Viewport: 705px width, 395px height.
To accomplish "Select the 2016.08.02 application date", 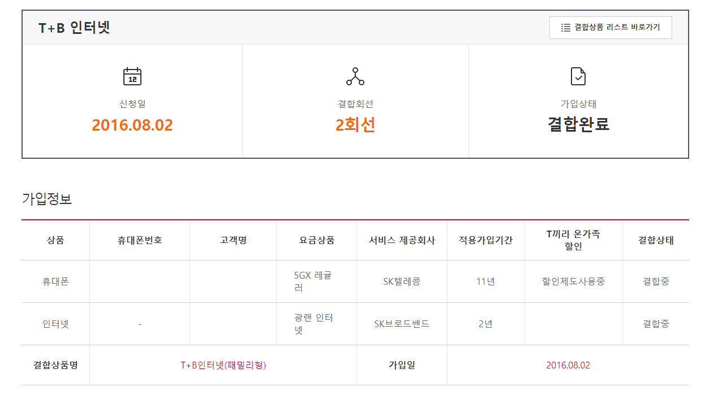I will tap(132, 125).
